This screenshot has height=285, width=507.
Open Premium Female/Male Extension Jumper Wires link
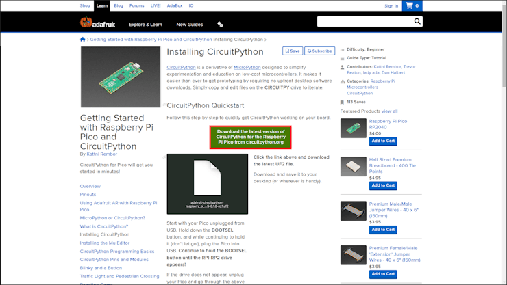[x=395, y=254]
